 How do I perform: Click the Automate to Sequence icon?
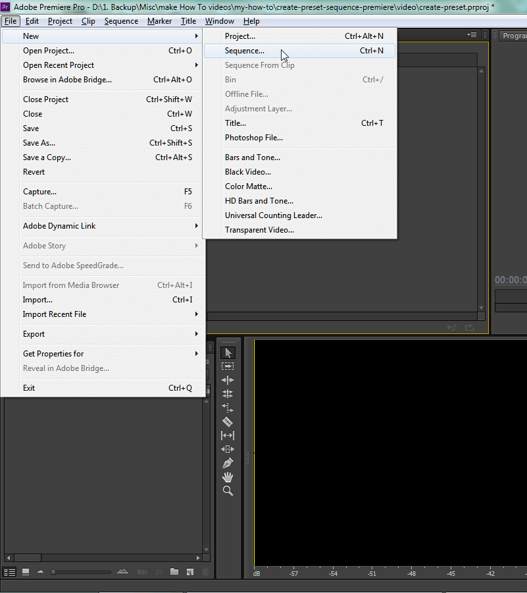142,572
